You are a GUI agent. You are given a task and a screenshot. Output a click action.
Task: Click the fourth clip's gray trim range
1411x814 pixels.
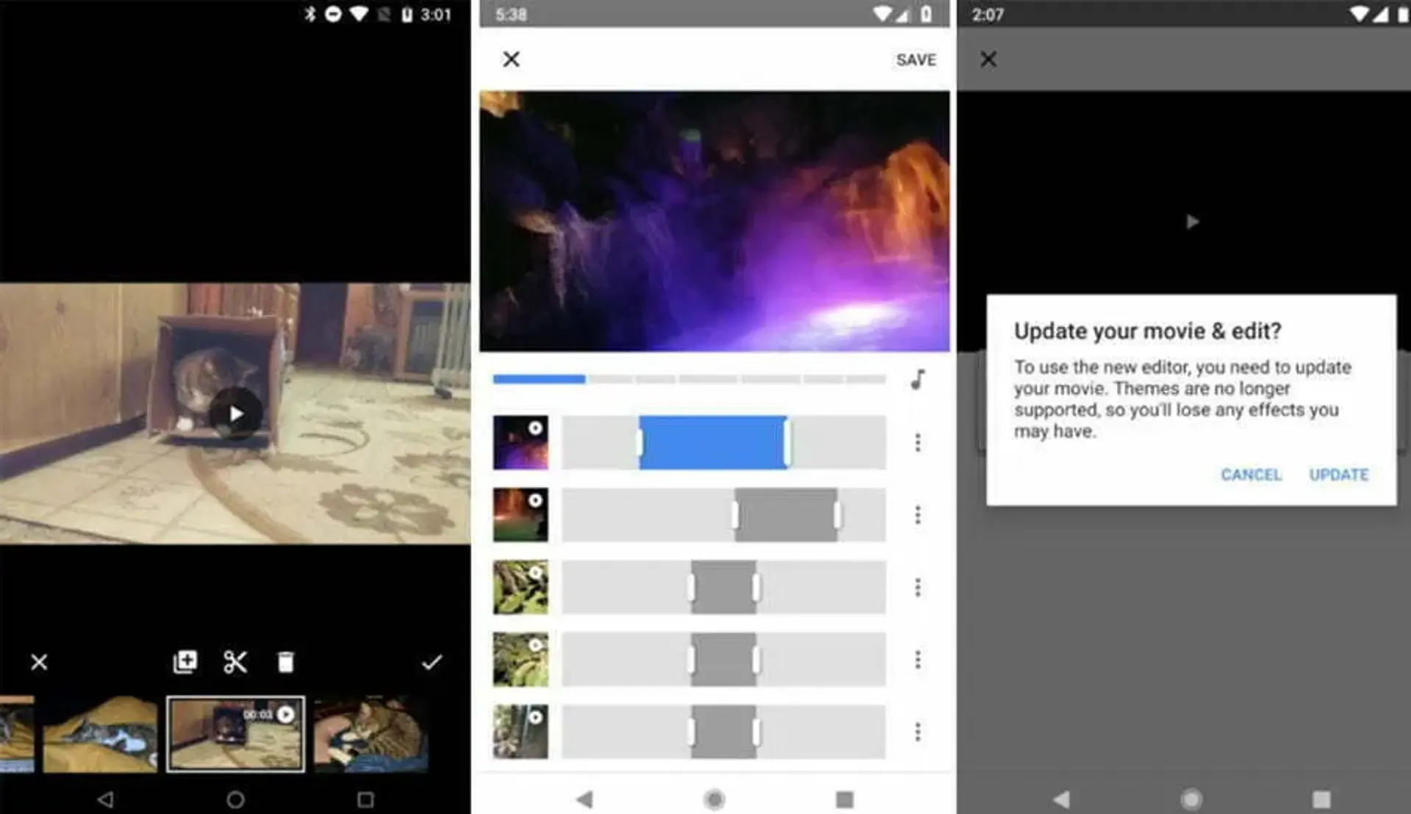[x=724, y=659]
